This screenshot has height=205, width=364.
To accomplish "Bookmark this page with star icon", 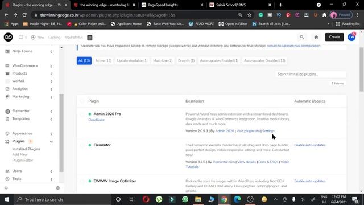I will pos(249,15).
